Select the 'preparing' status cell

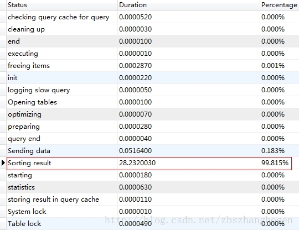[62, 127]
